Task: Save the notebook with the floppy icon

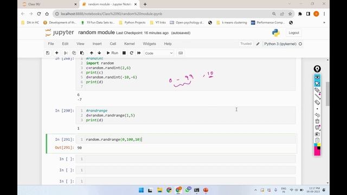Action: (48, 53)
